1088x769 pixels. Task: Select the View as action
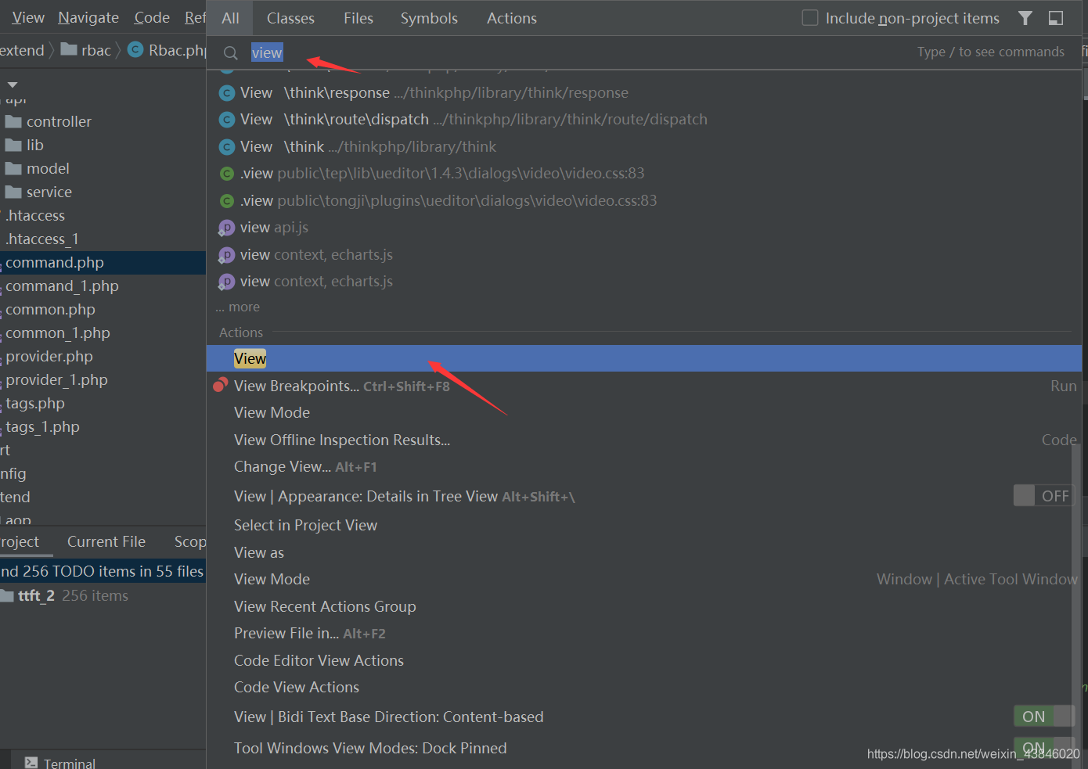pyautogui.click(x=643, y=552)
